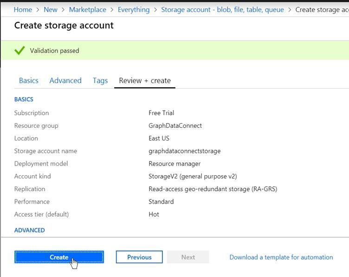Viewport: 349px width, 277px height.
Task: Click the Replication label
Action: [x=30, y=189]
